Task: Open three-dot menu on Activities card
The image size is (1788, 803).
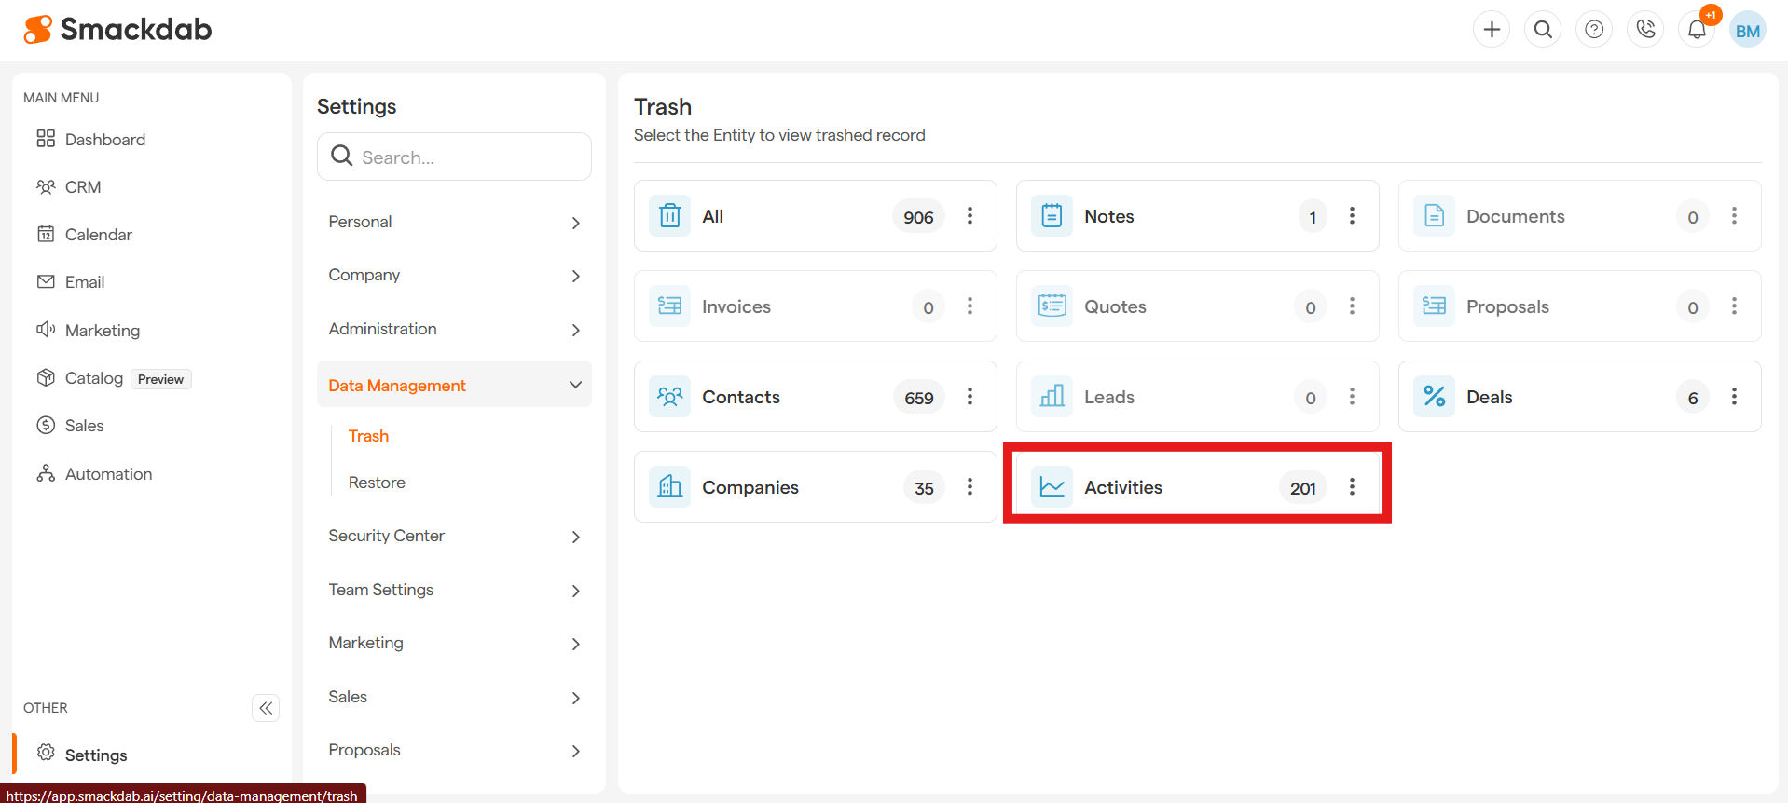Action: pos(1352,487)
